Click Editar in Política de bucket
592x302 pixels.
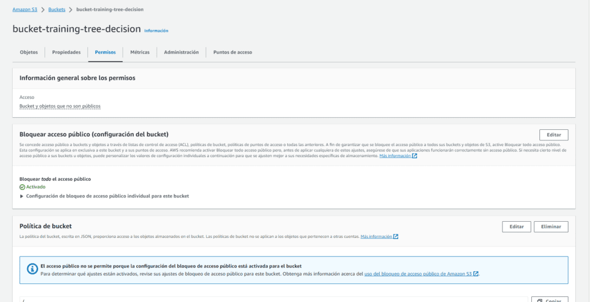[516, 226]
